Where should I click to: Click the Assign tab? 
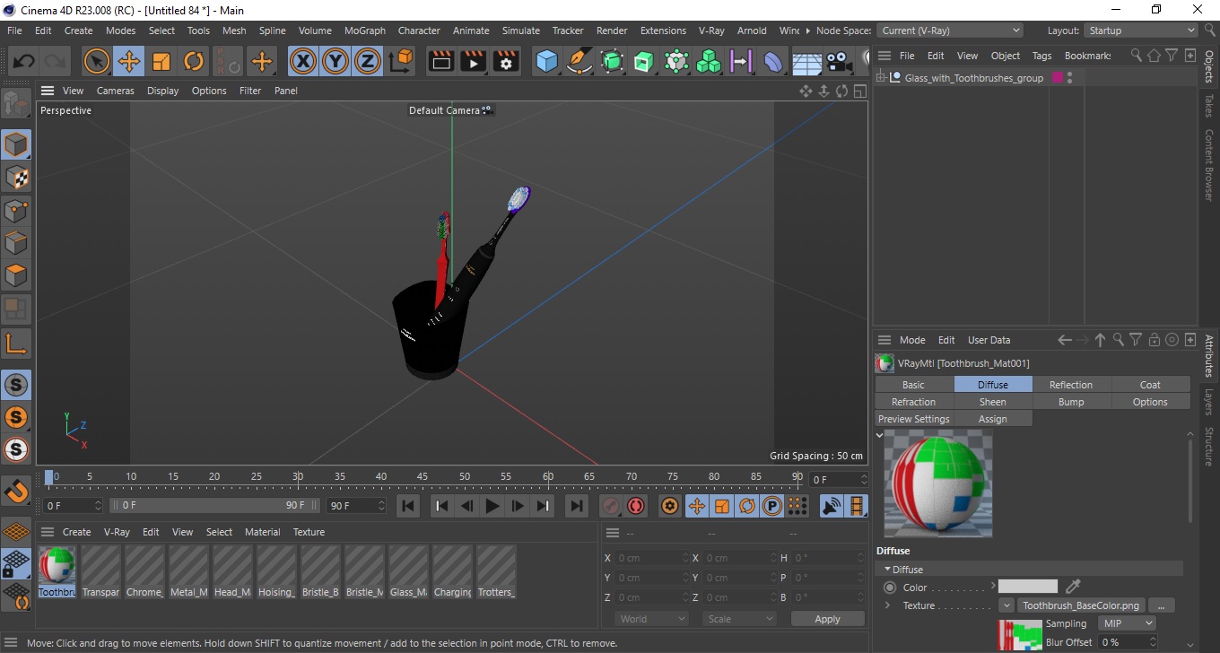pos(992,419)
